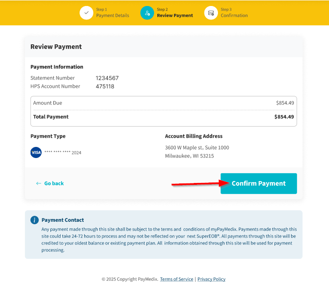Click the Step 1 checkmark icon
This screenshot has width=329, height=292.
(87, 13)
